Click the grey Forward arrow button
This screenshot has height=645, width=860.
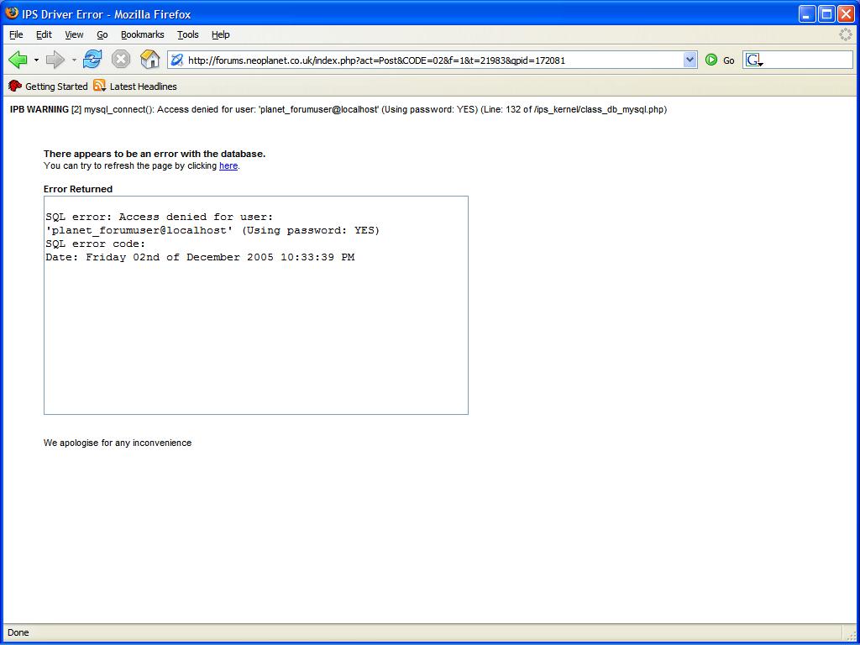point(55,60)
